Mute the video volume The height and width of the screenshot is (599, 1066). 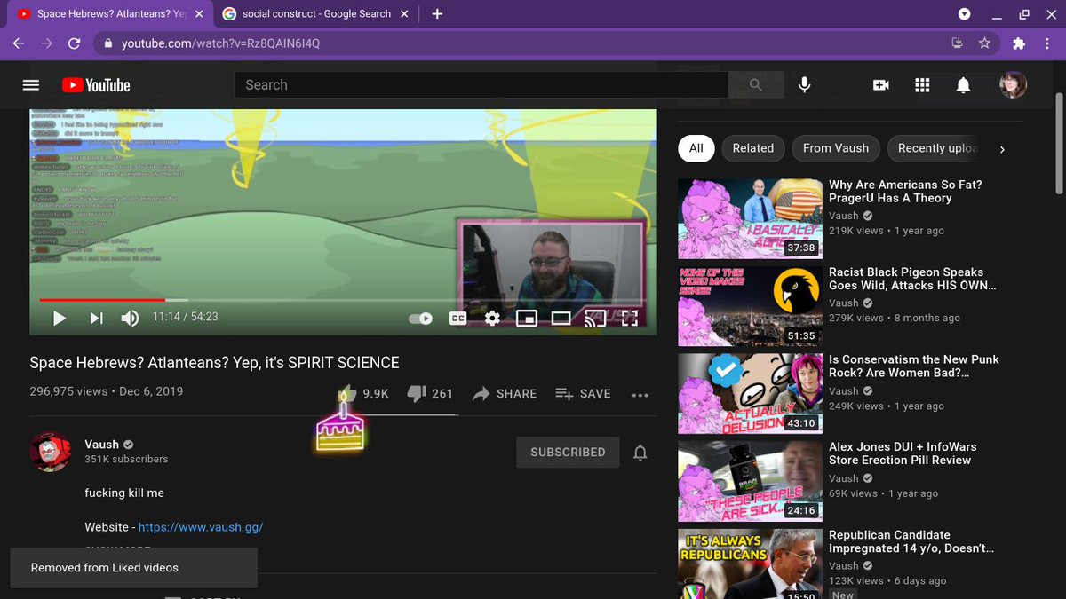130,318
